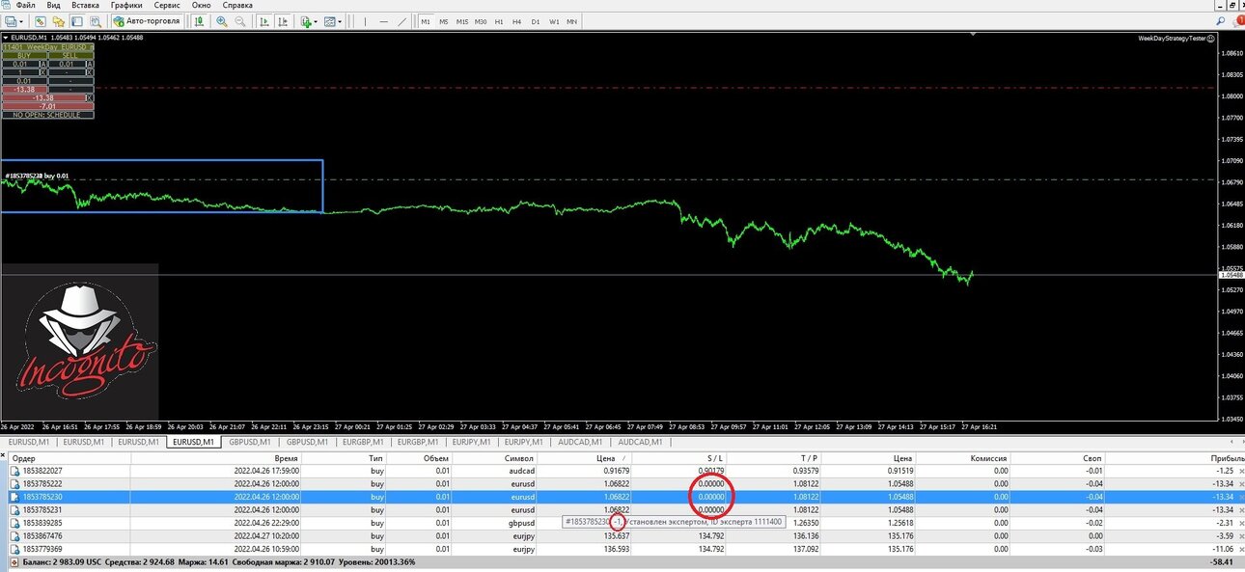Zoom in the chart with magnifier plus
This screenshot has width=1245, height=572.
(222, 21)
